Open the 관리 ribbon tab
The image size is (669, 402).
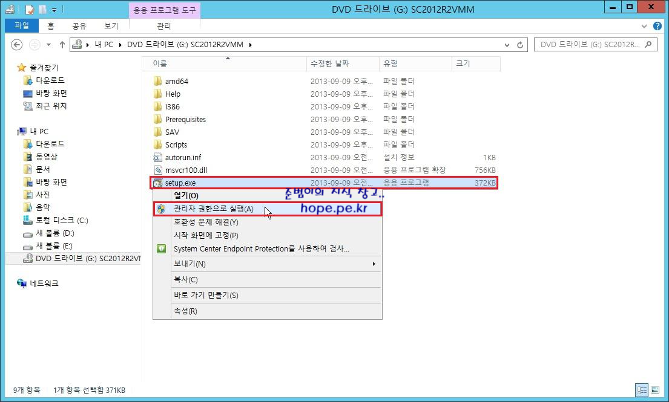tap(164, 26)
